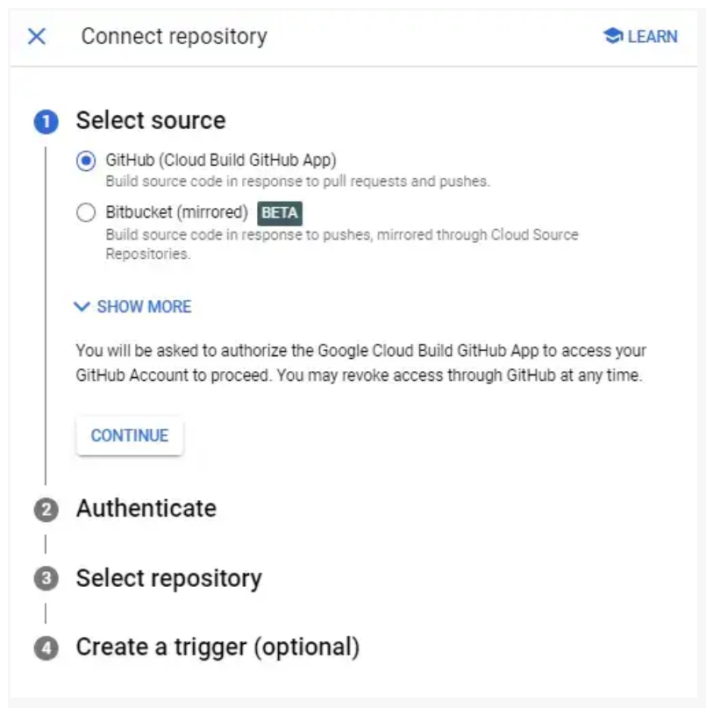Select the Bitbucket (mirrored) radio button

[x=86, y=213]
